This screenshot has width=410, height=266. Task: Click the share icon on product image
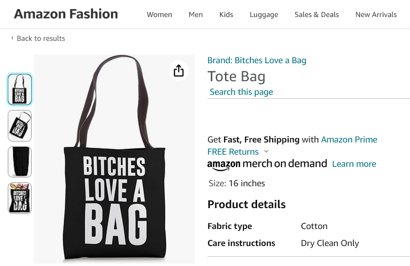(179, 71)
